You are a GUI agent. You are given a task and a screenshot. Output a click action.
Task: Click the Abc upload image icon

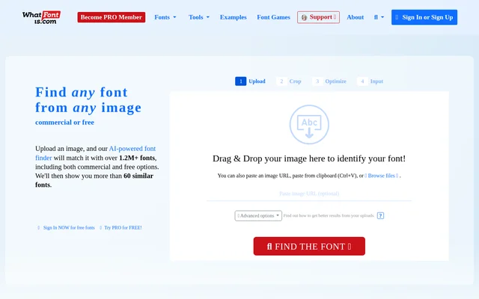pos(309,125)
